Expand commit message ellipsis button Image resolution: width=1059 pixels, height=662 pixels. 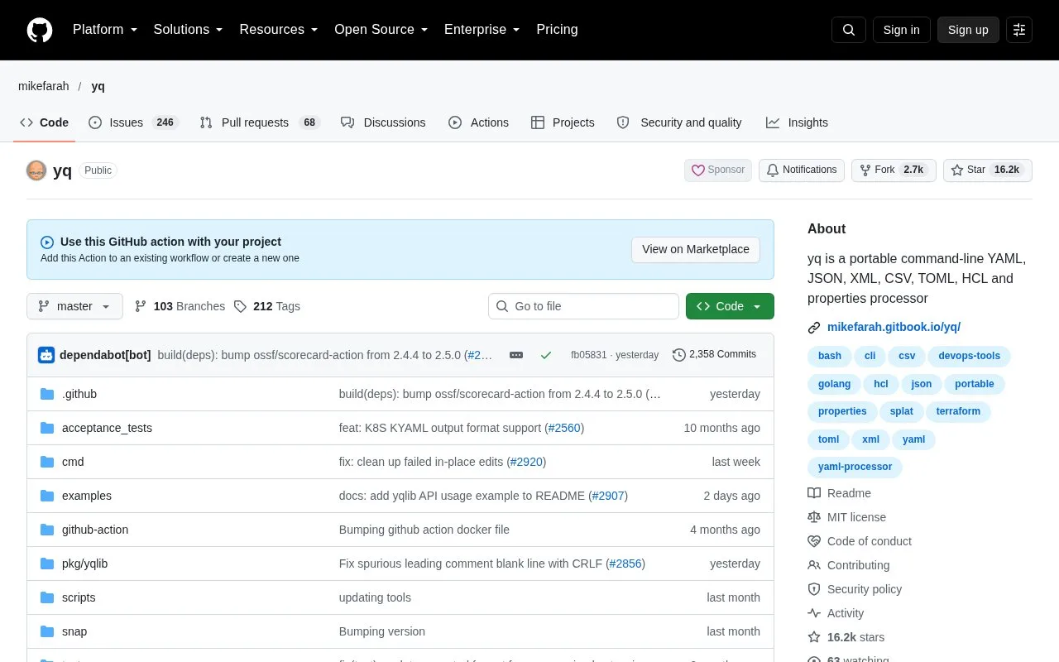[516, 355]
